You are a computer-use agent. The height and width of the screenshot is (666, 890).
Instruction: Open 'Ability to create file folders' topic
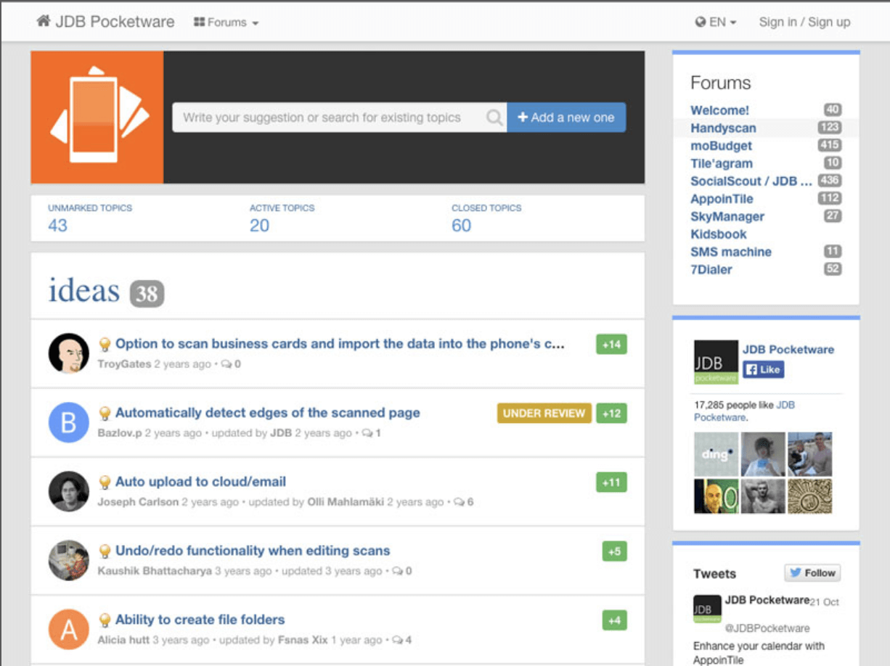[200, 620]
